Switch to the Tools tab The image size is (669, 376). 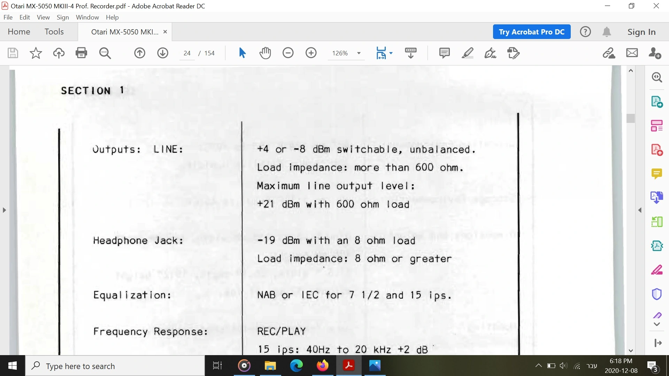point(54,32)
